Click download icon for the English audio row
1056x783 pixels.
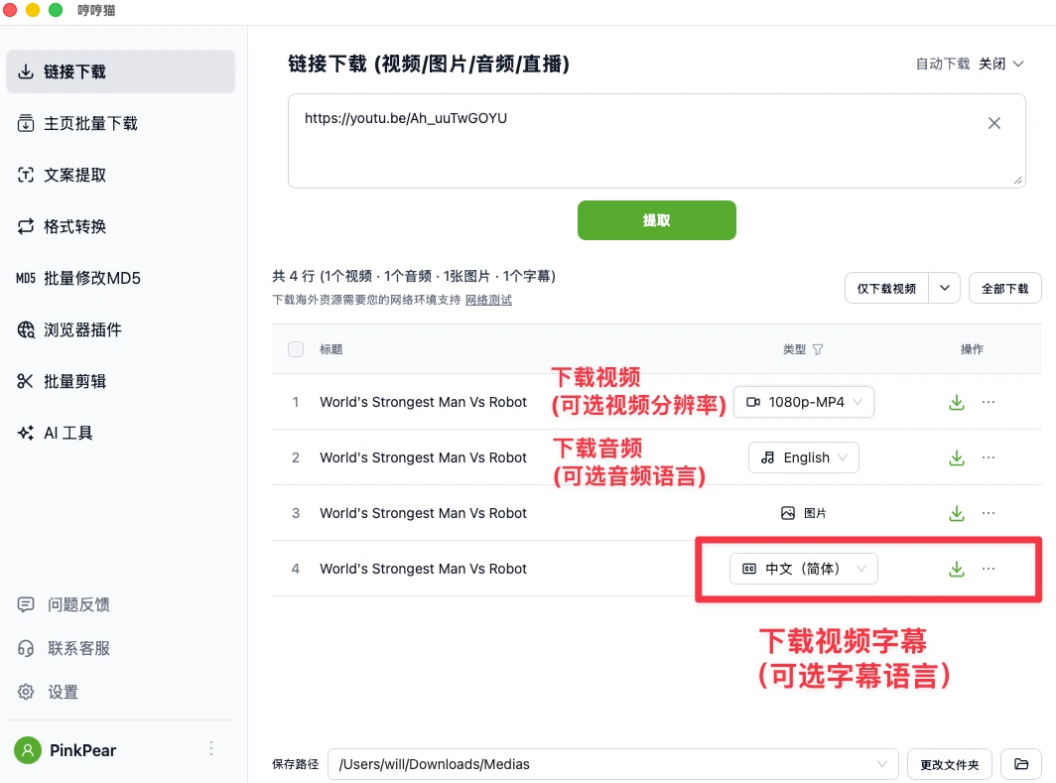[957, 457]
